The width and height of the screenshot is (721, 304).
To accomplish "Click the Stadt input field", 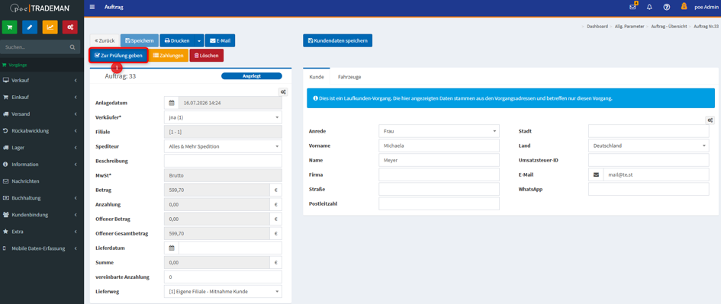I will click(x=649, y=131).
